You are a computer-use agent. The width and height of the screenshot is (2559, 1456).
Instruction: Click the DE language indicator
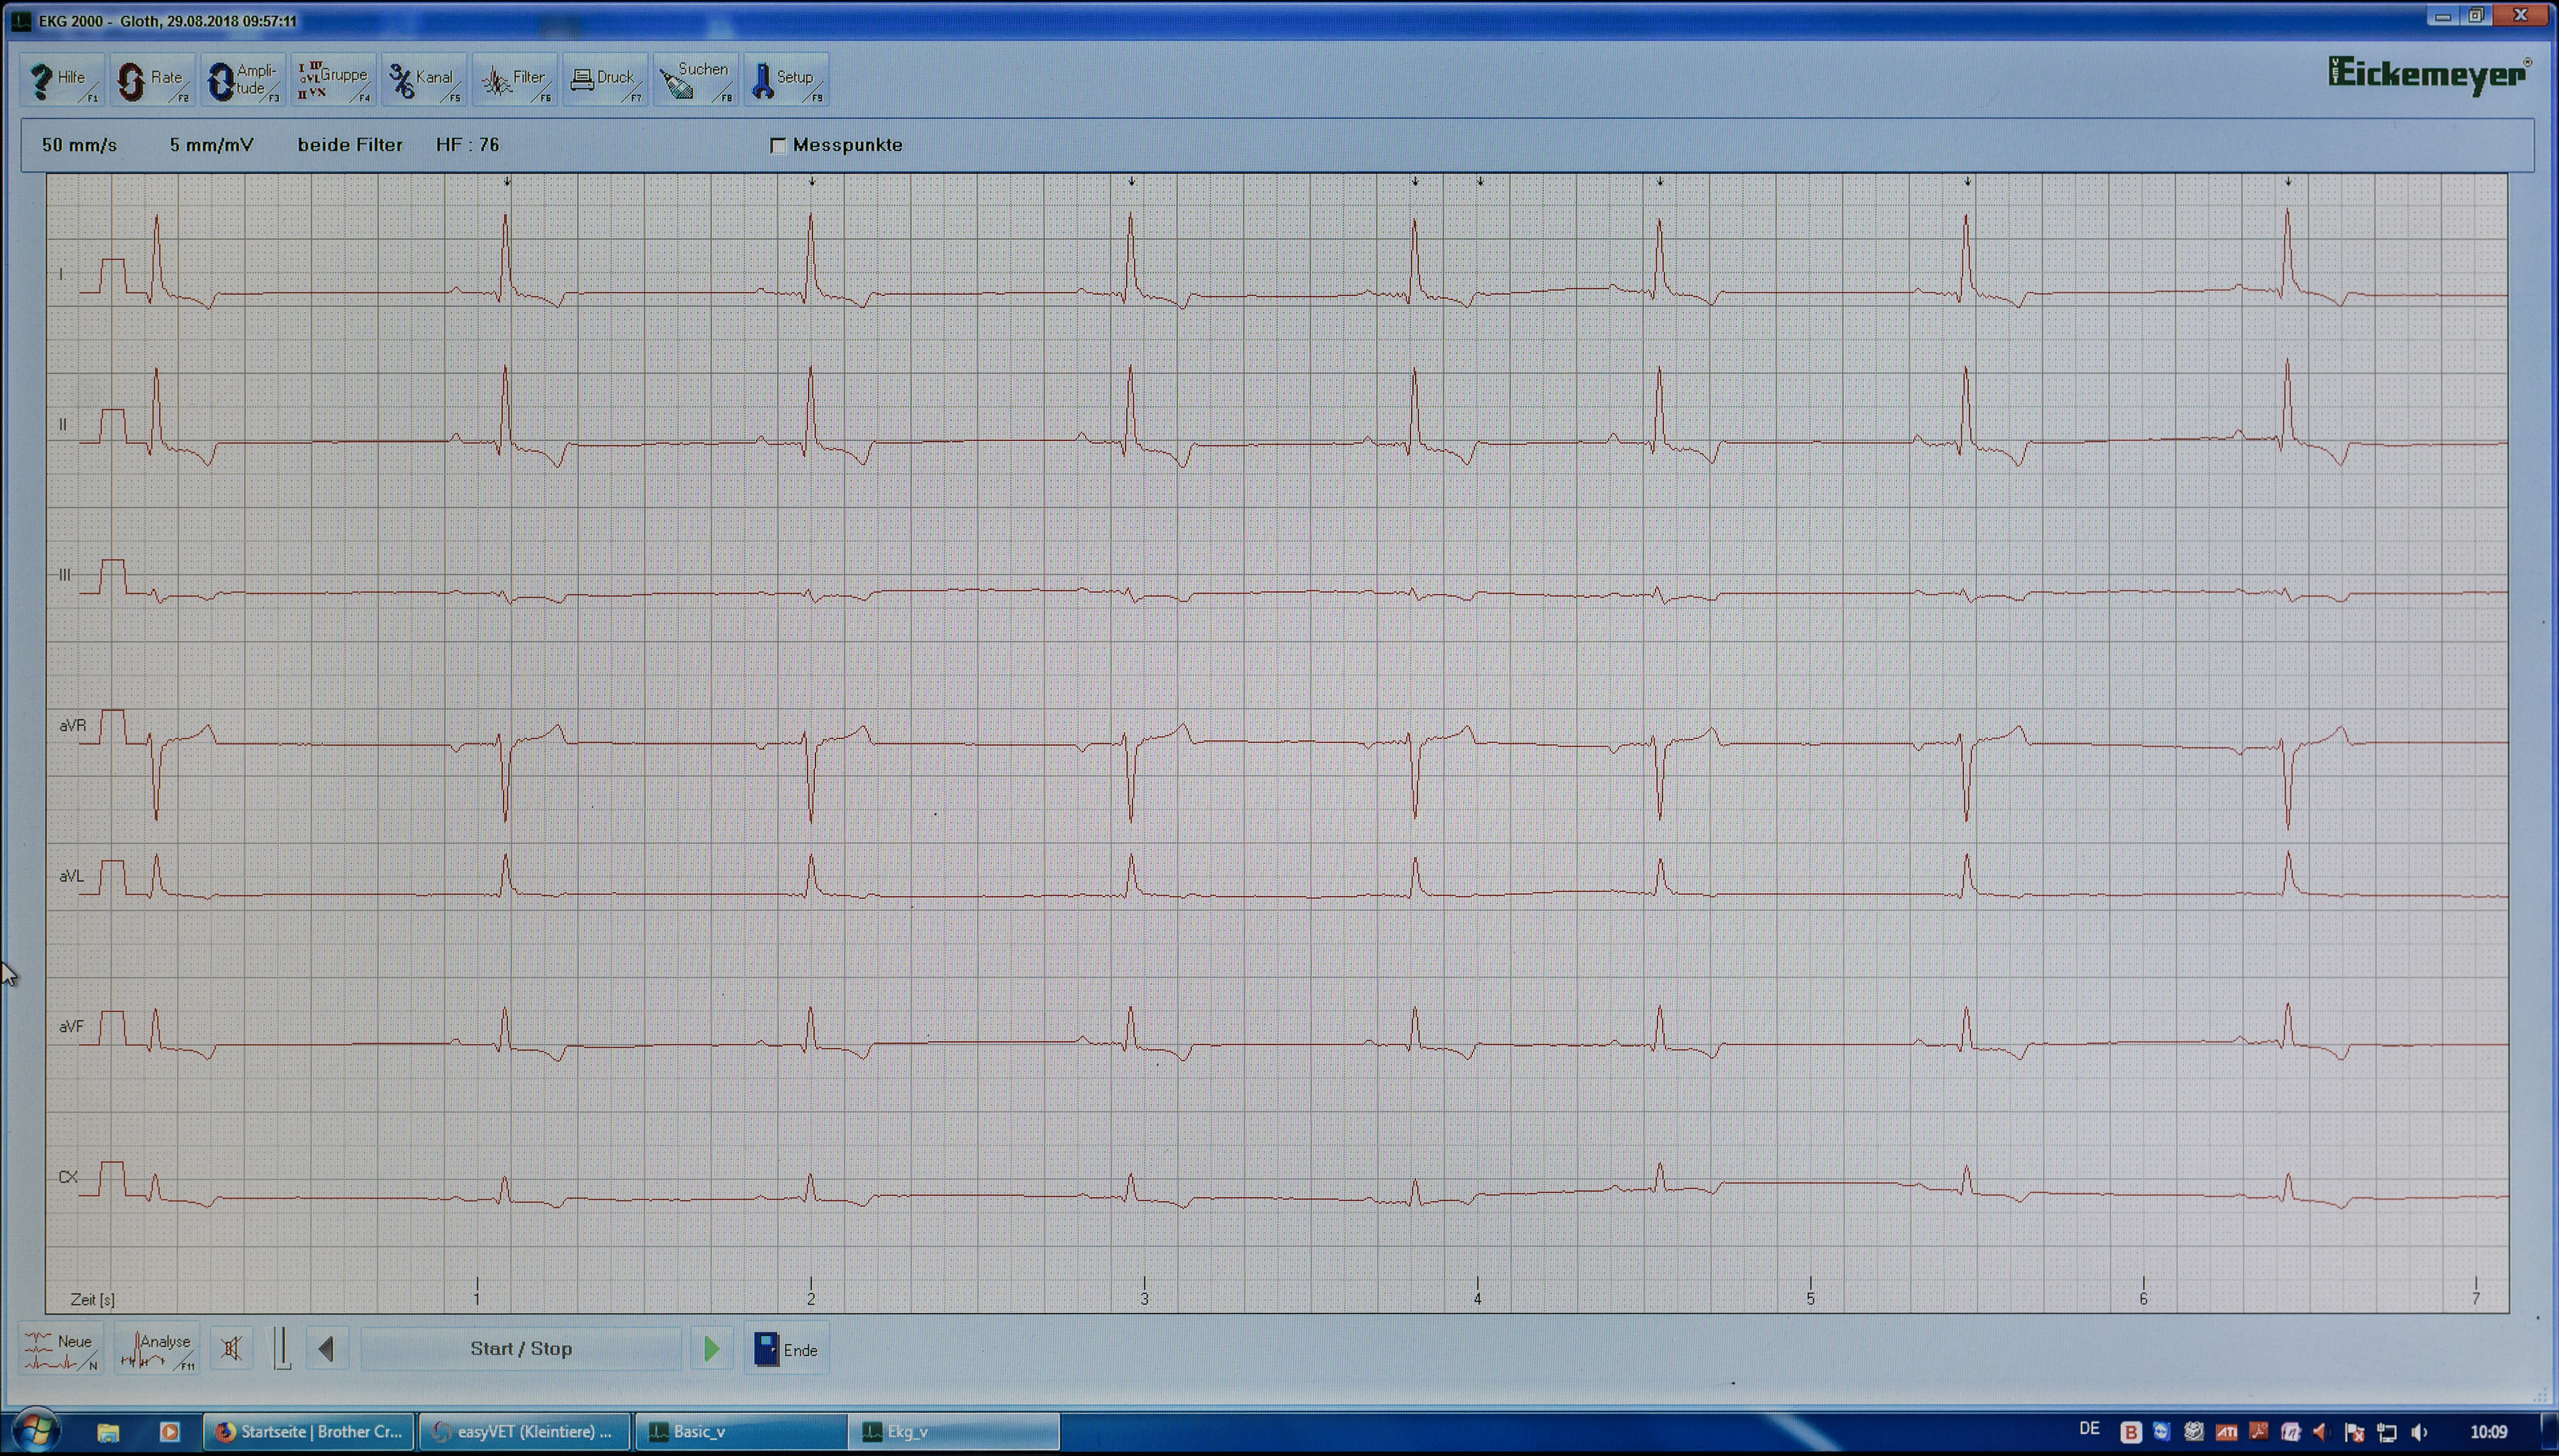pos(2089,1430)
